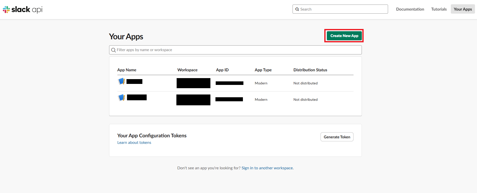
Task: Click the magnifier icon in apps filter field
Action: point(114,50)
